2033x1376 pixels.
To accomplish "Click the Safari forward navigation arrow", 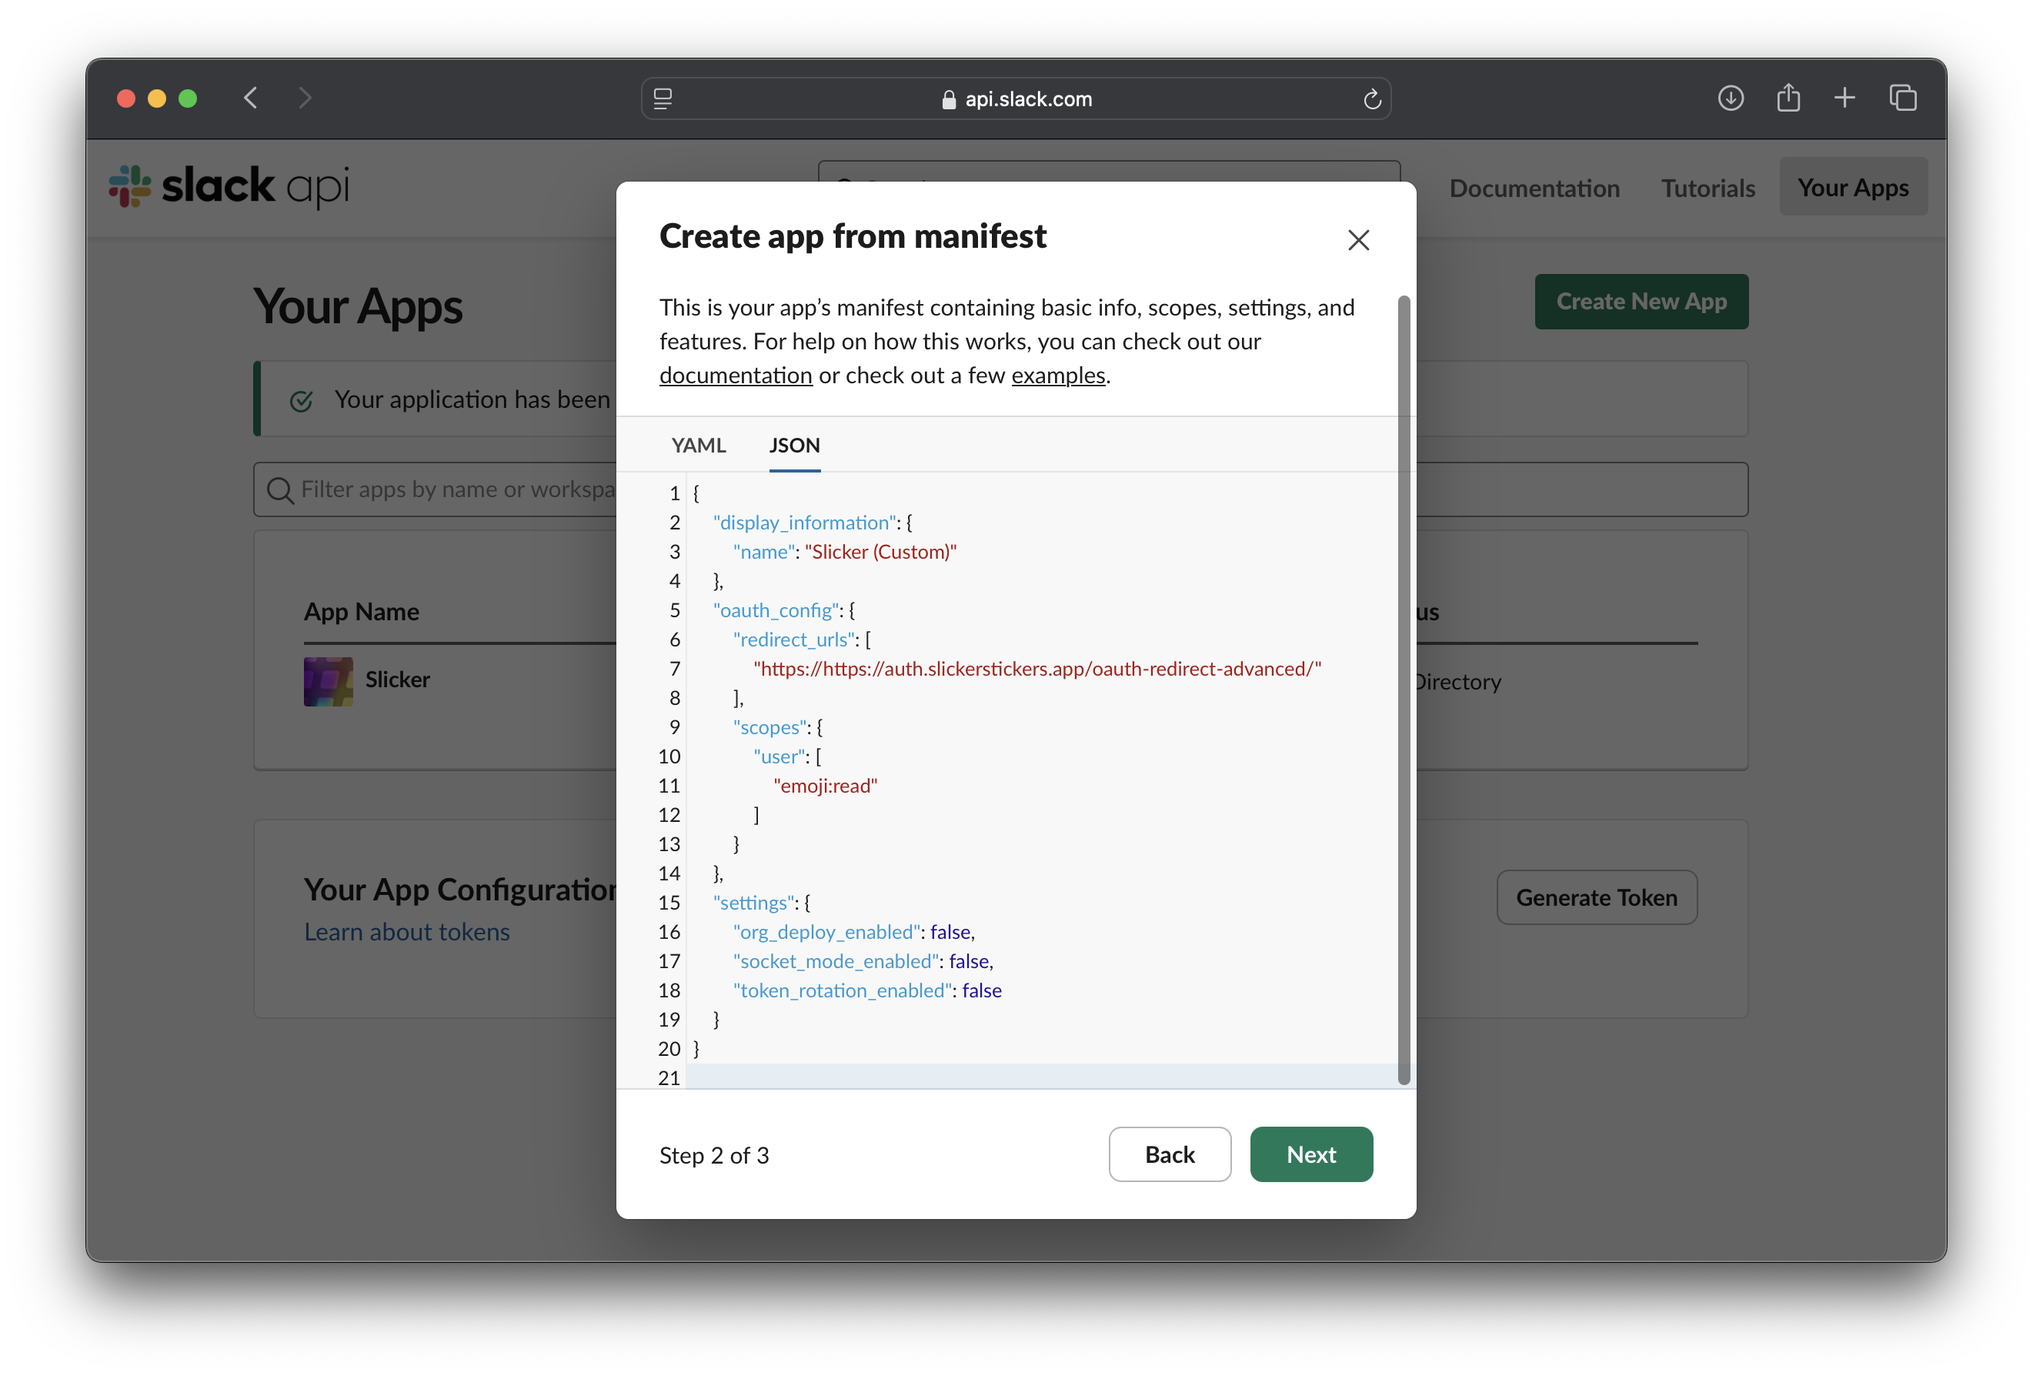I will click(305, 98).
